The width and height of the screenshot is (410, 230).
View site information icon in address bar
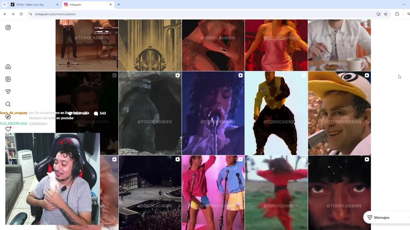click(x=30, y=14)
